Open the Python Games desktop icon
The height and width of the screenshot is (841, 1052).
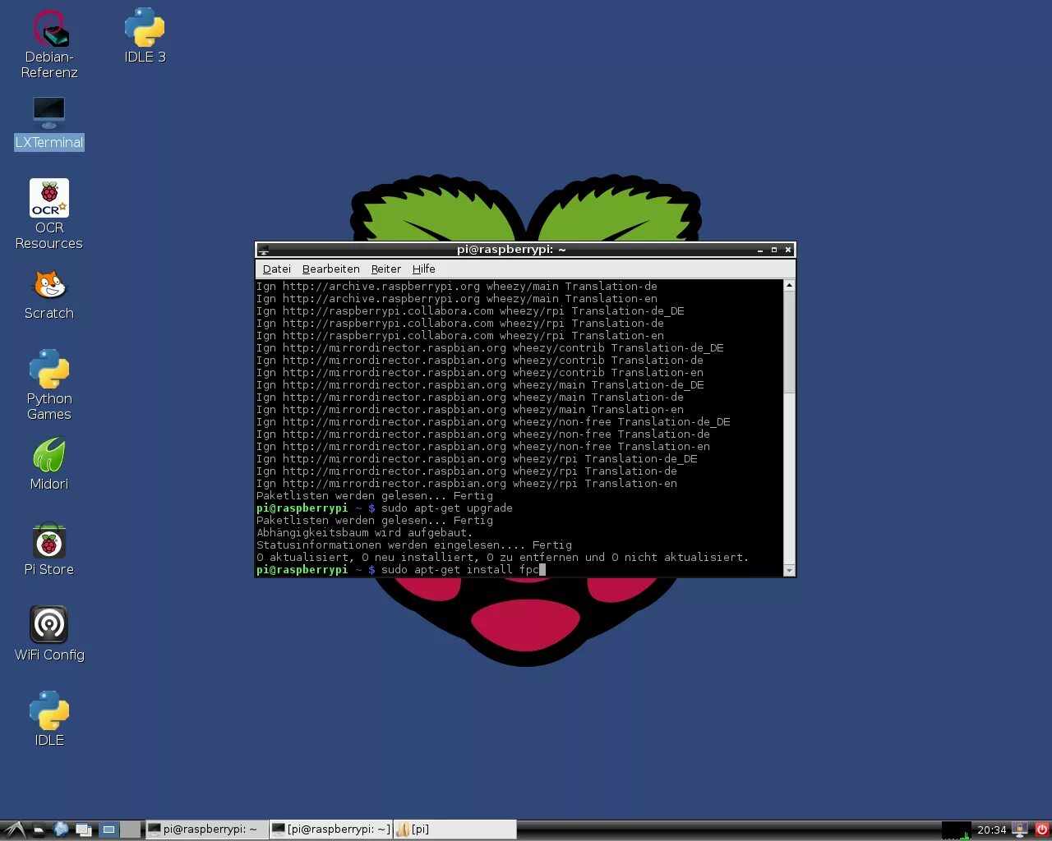(49, 384)
